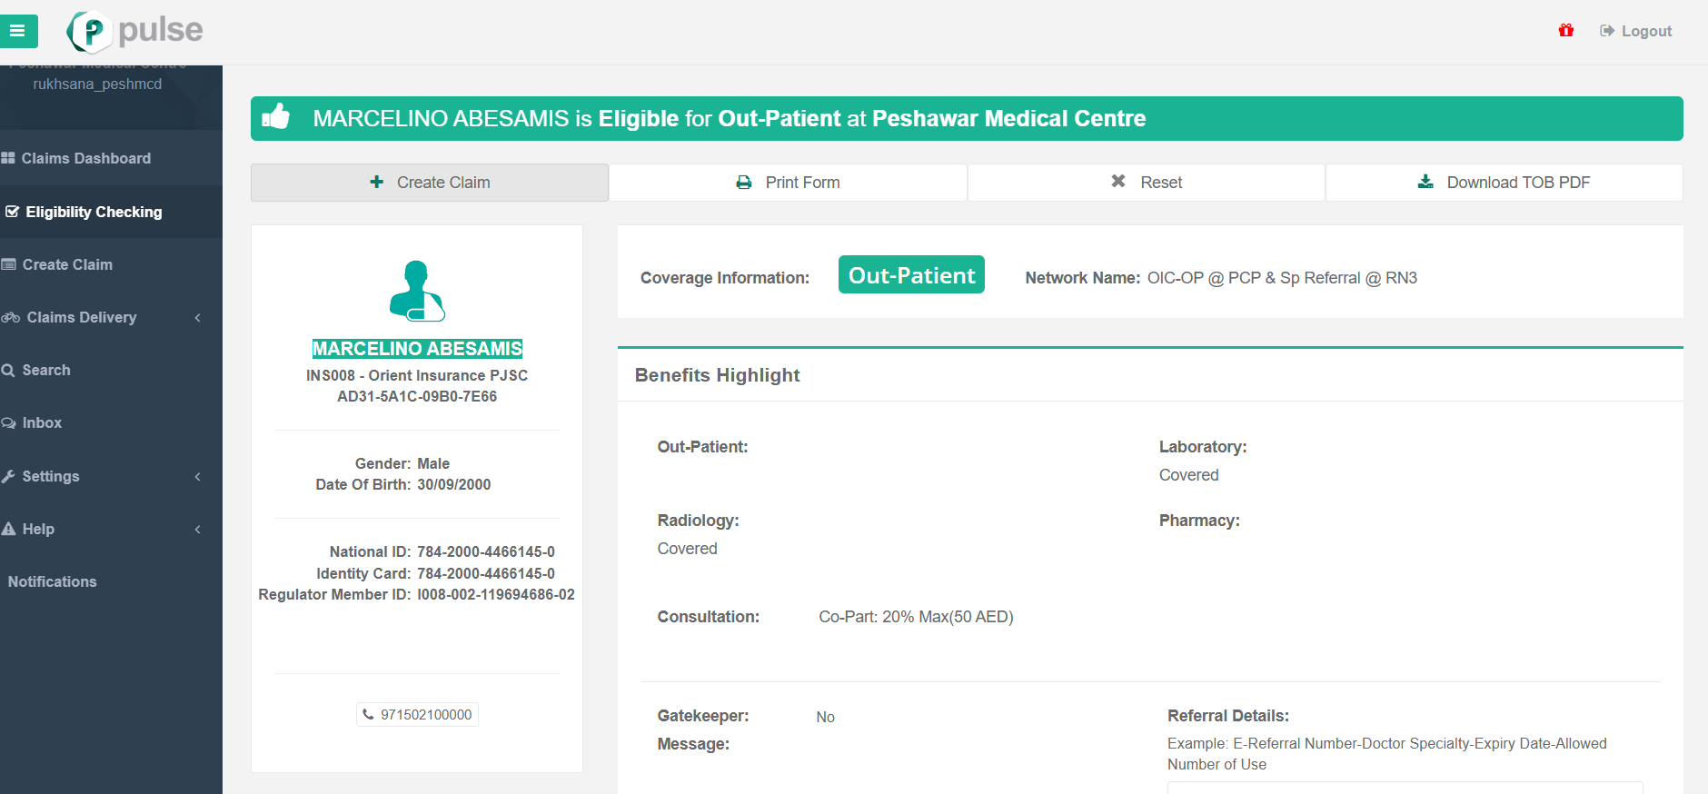Log out using the Logout link
This screenshot has width=1708, height=794.
coord(1636,31)
